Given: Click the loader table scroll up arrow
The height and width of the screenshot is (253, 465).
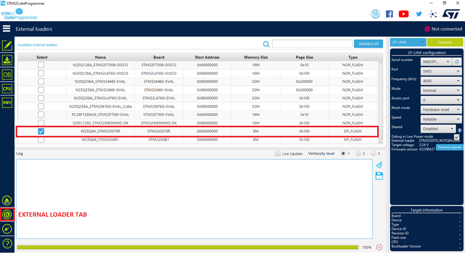Looking at the screenshot, I should coord(381,63).
